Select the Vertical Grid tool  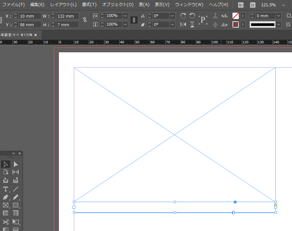16,213
